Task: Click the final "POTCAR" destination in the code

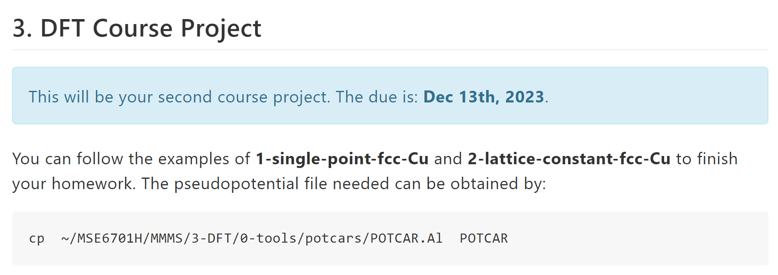Action: (483, 238)
